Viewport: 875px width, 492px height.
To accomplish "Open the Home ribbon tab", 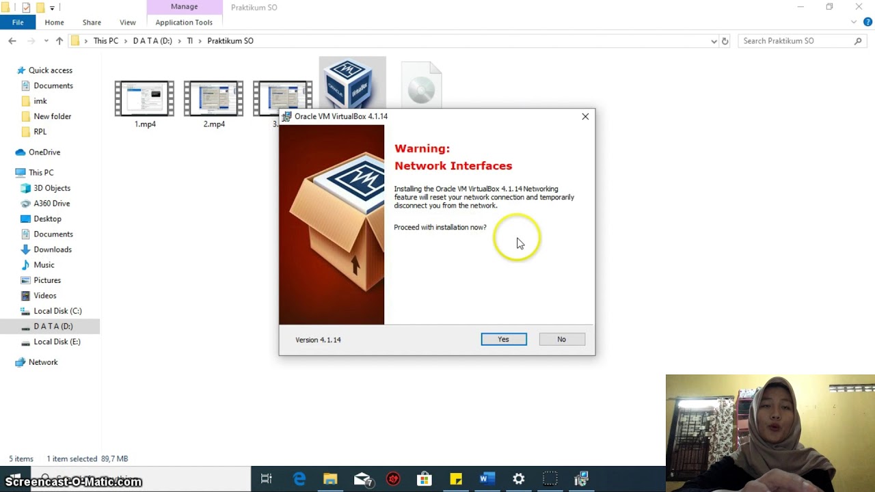I will coord(54,23).
